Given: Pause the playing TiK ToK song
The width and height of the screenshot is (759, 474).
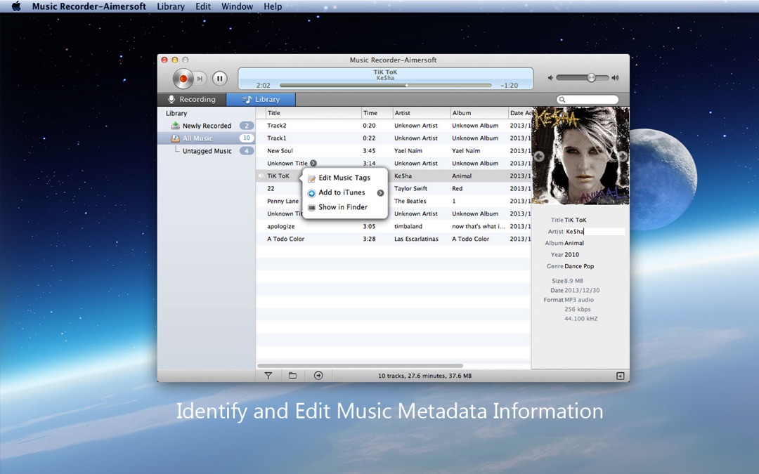Looking at the screenshot, I should click(x=219, y=79).
